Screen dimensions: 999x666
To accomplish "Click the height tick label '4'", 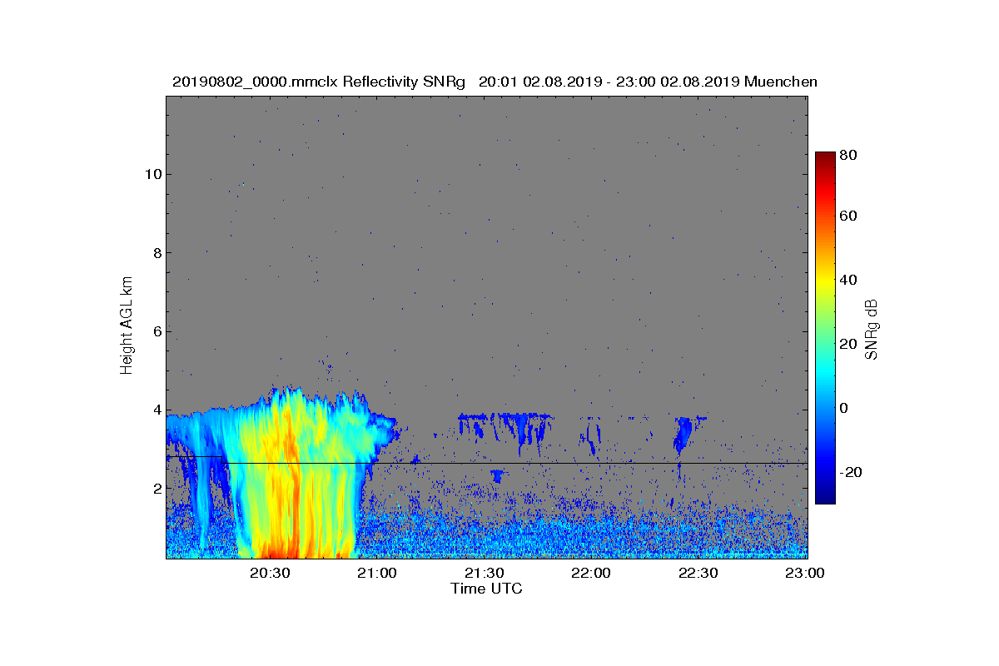I will click(156, 410).
